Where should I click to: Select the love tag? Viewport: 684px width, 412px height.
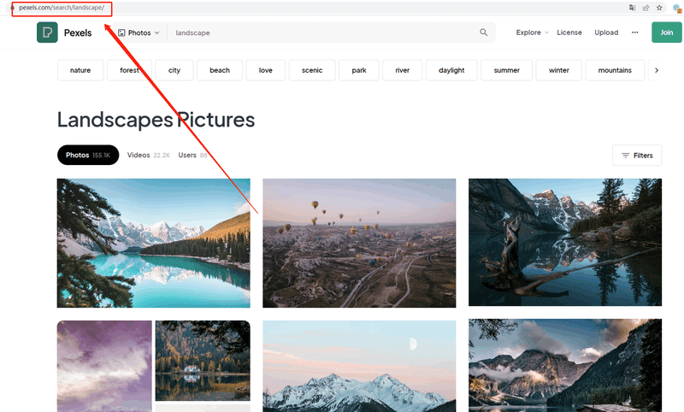click(x=266, y=70)
